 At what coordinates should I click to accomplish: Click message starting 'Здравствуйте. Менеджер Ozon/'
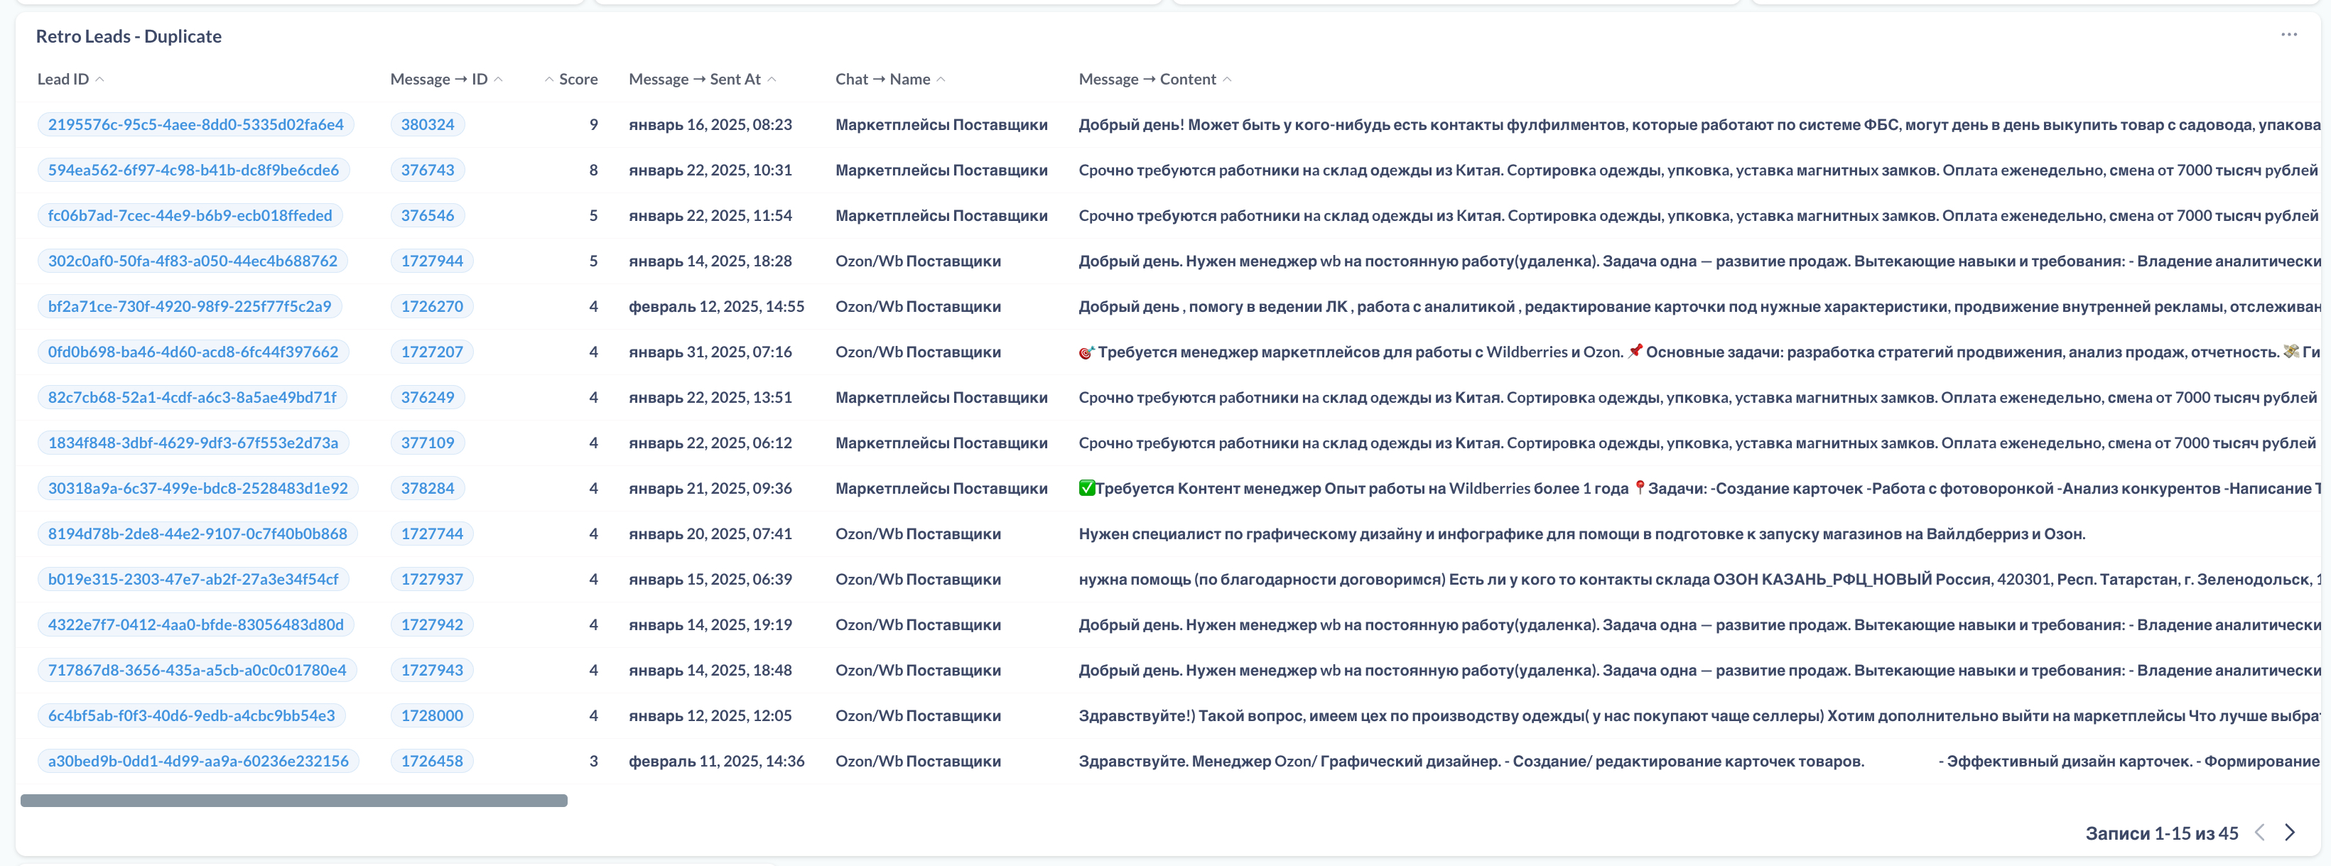pyautogui.click(x=1699, y=761)
